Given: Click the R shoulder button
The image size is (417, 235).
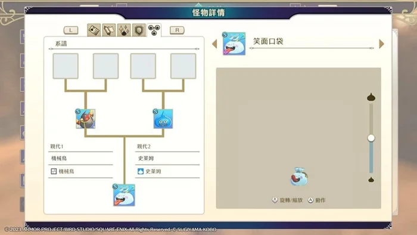Looking at the screenshot, I should coord(177,30).
